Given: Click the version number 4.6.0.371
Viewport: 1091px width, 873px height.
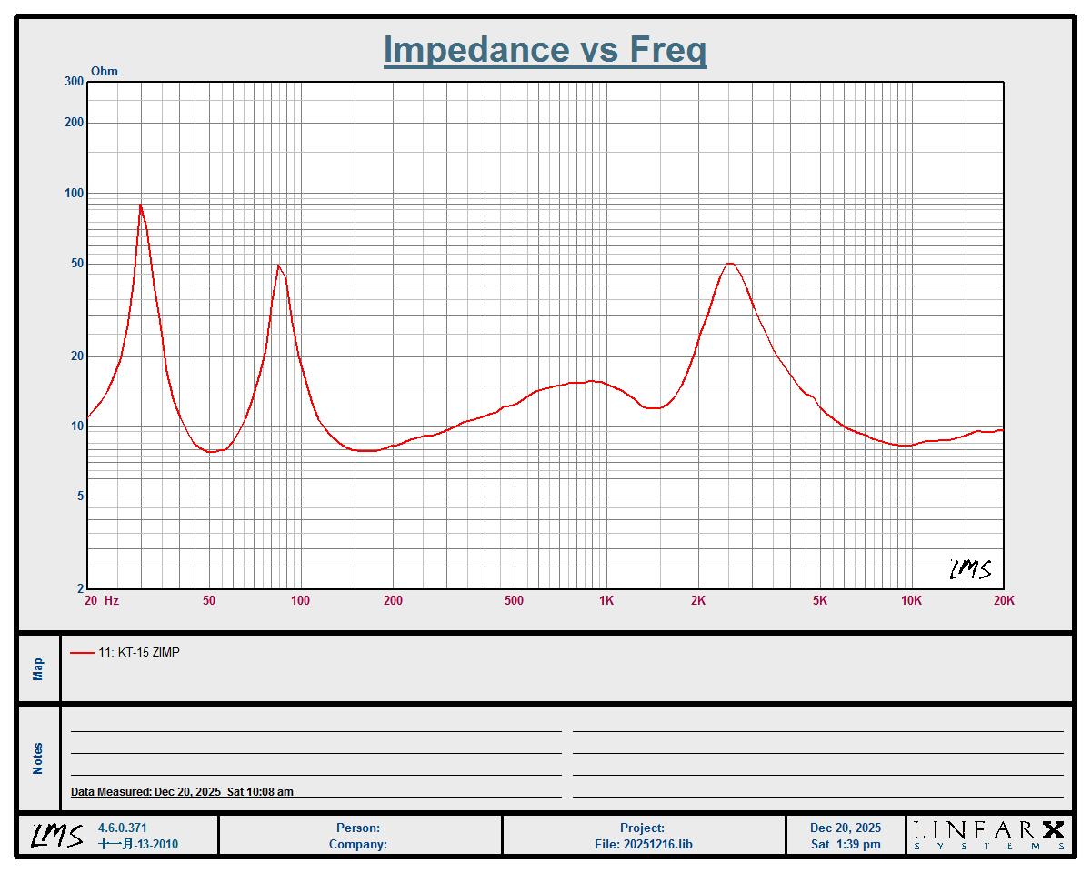Looking at the screenshot, I should (122, 828).
